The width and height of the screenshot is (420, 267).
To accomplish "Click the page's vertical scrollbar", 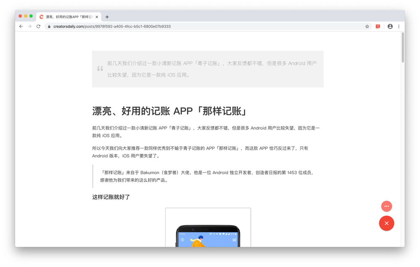I will (x=403, y=47).
